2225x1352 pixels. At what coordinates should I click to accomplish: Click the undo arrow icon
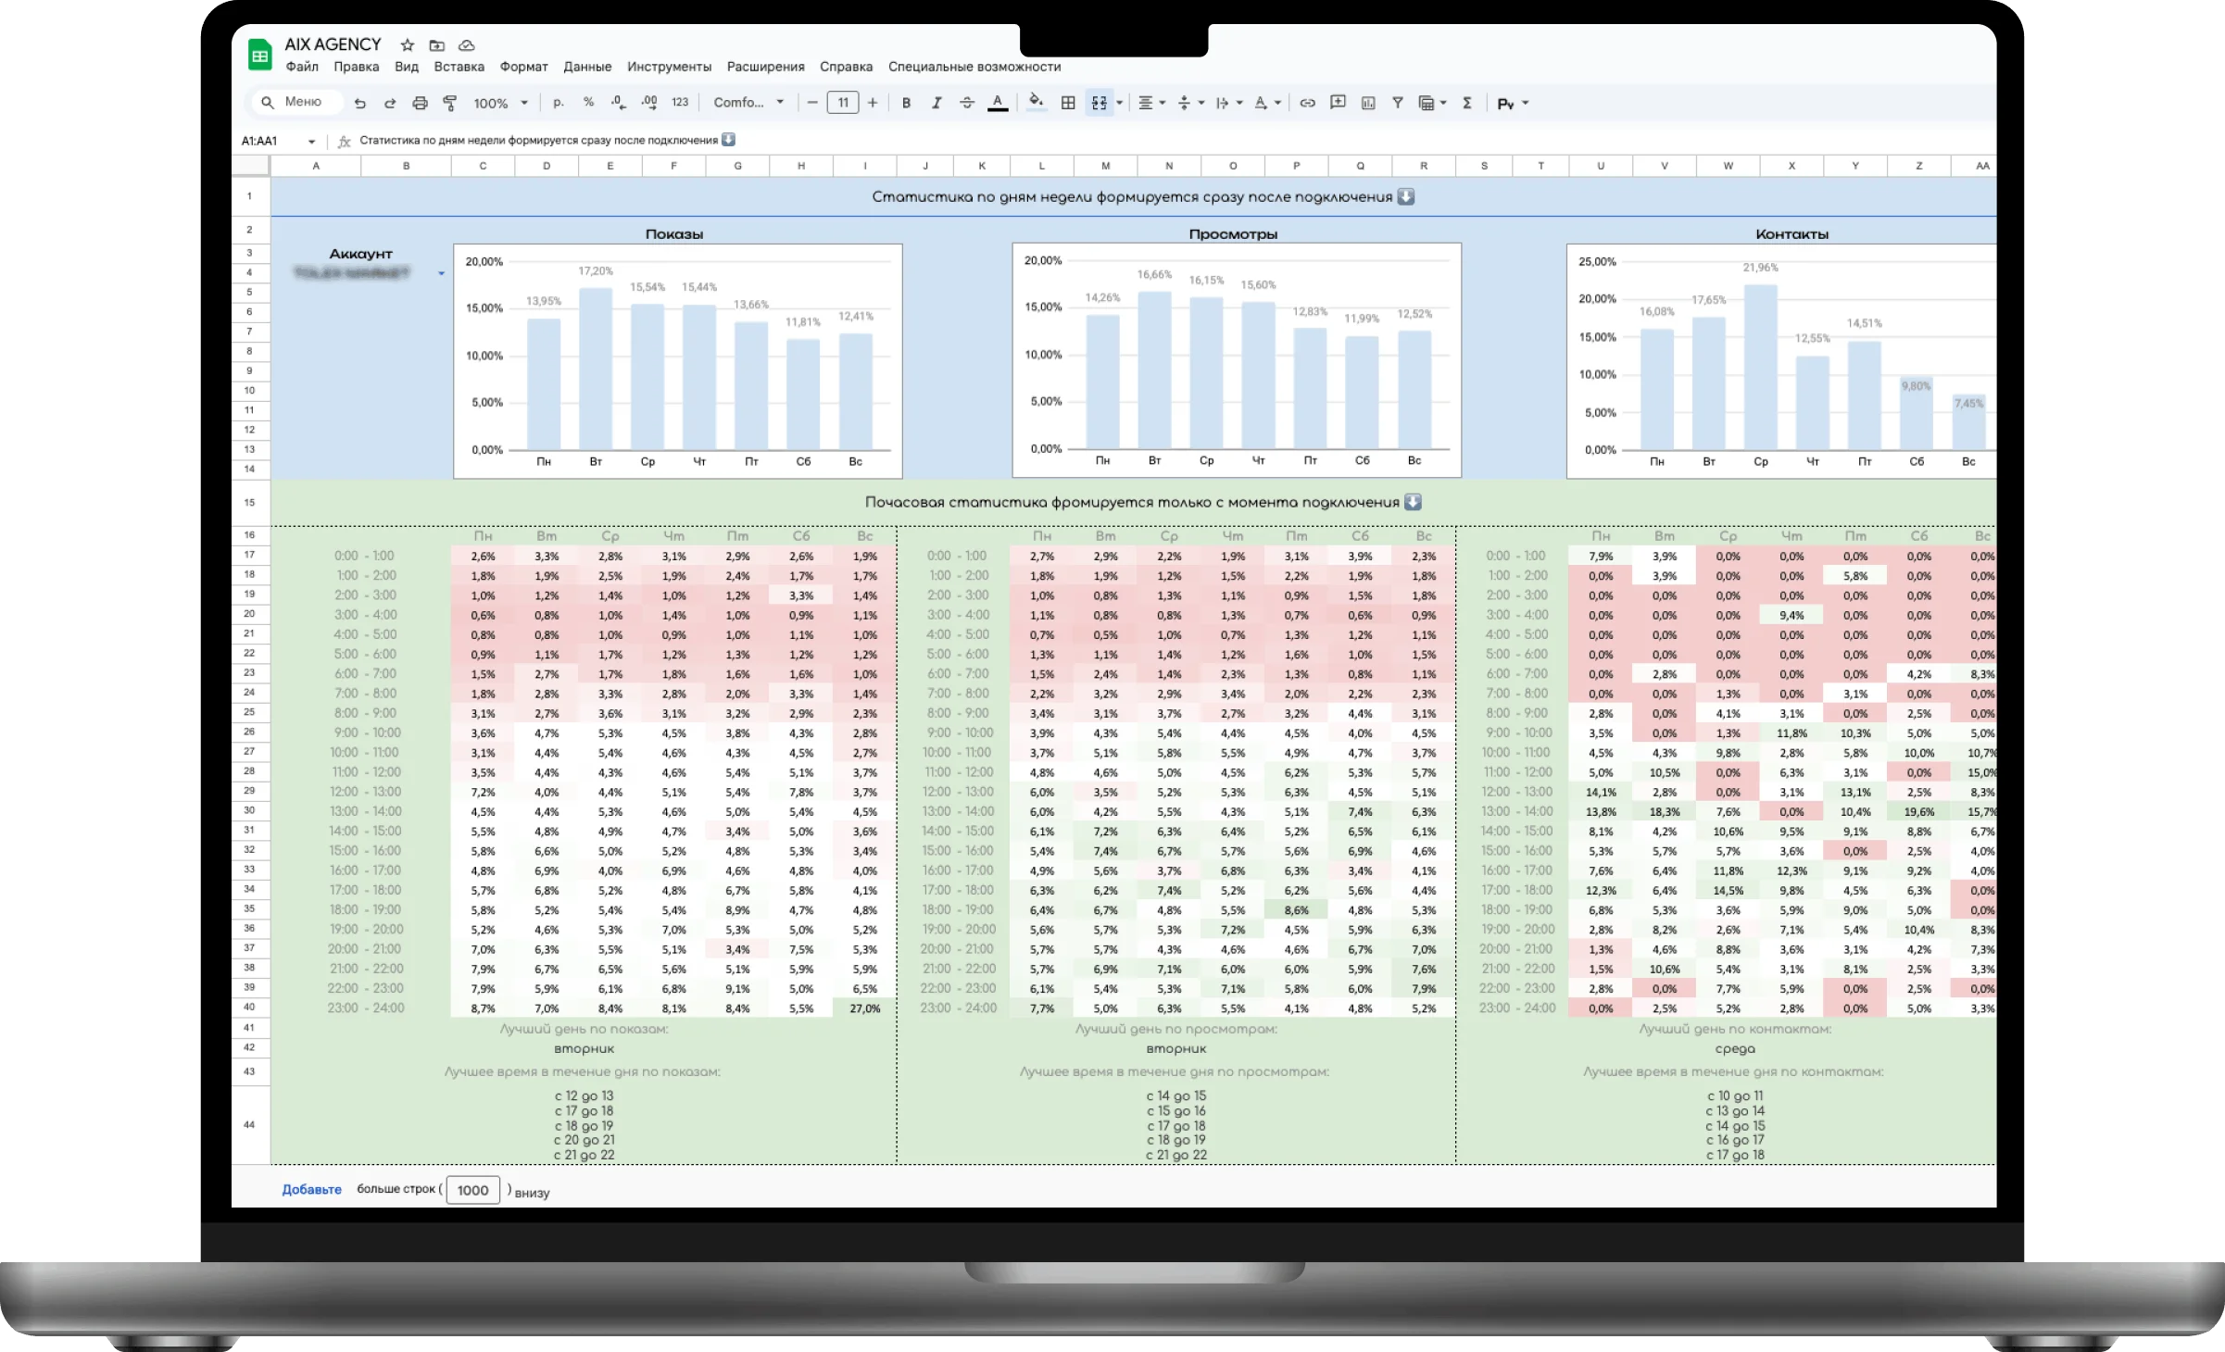point(360,103)
